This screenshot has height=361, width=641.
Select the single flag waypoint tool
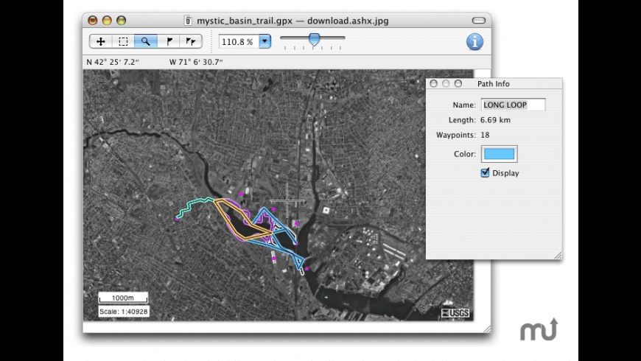click(x=168, y=42)
